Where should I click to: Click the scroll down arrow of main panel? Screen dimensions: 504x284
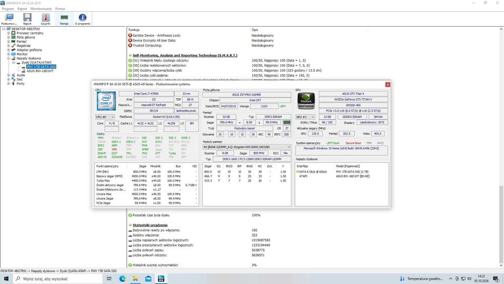[x=501, y=265]
